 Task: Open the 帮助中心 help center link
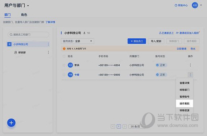pos(181,5)
